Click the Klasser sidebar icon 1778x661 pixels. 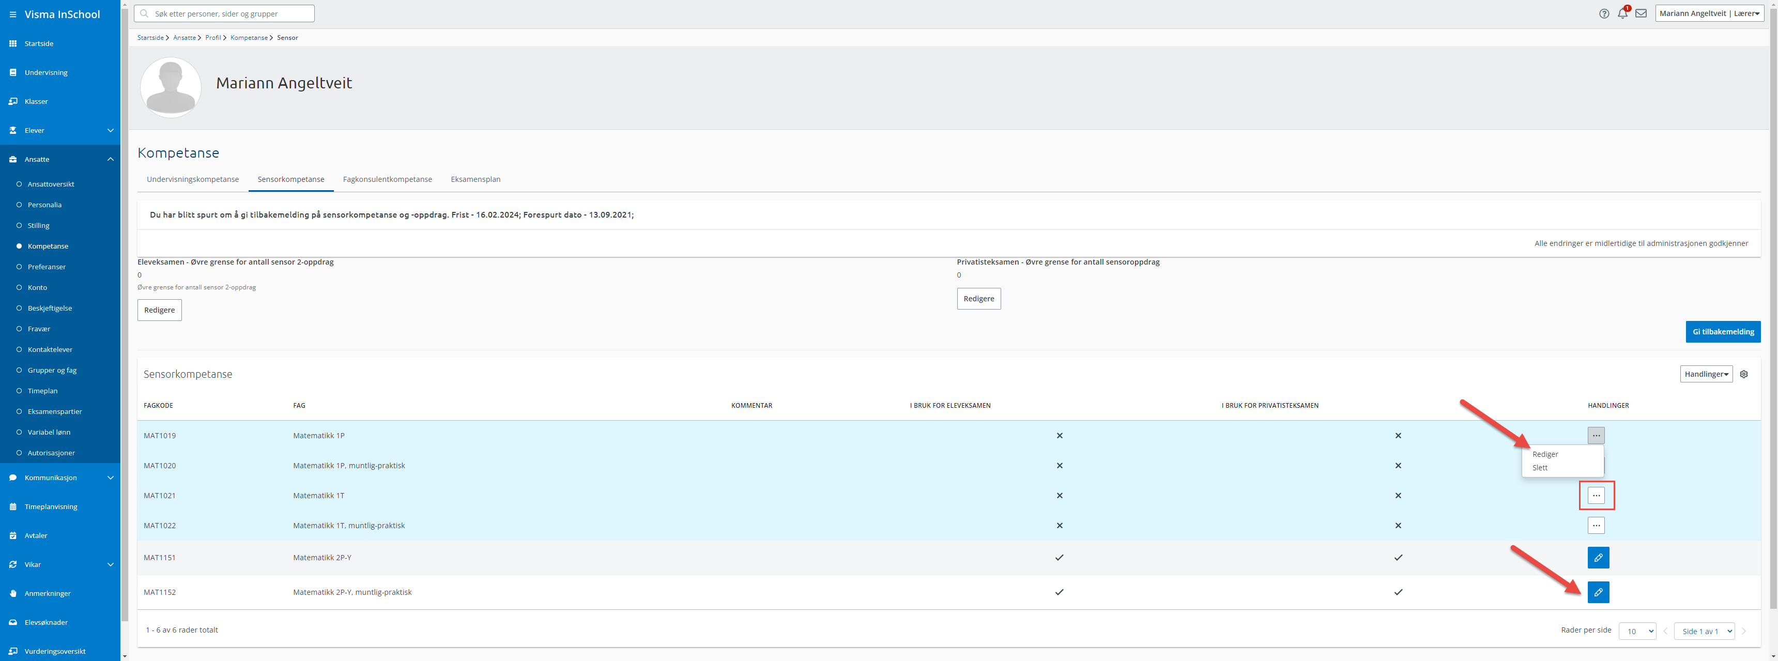12,101
